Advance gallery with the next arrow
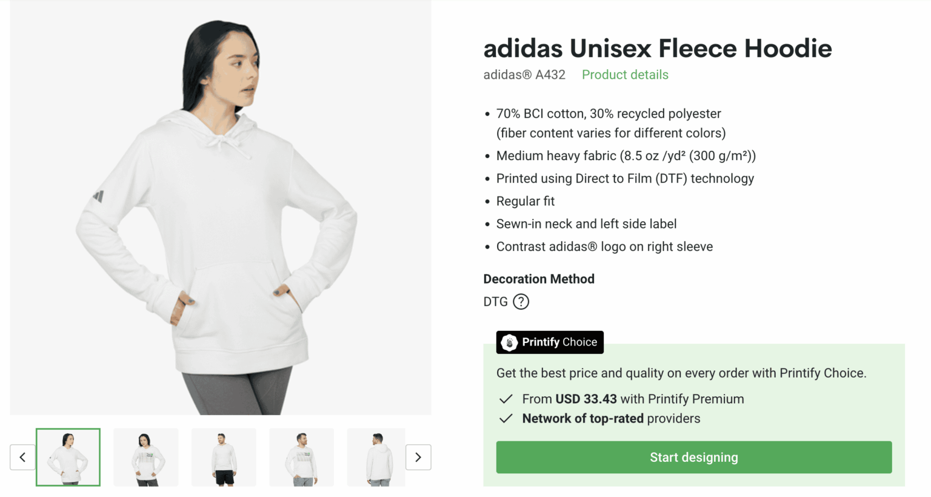This screenshot has height=497, width=931. [x=418, y=458]
